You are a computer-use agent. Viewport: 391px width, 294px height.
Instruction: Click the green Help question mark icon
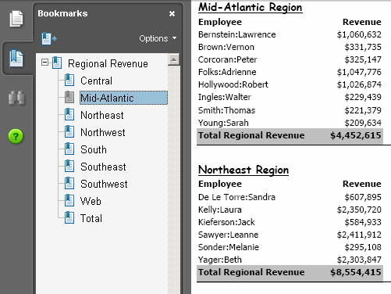tap(16, 136)
